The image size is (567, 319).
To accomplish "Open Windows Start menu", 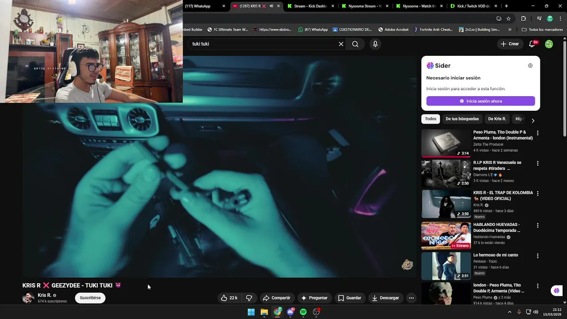I will [251, 312].
